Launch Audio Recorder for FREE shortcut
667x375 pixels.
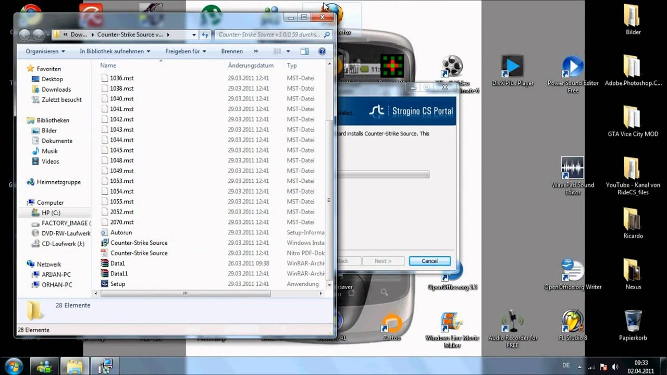[512, 329]
